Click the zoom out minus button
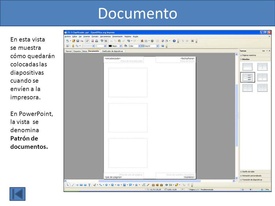275x206 pixels. (x=243, y=189)
